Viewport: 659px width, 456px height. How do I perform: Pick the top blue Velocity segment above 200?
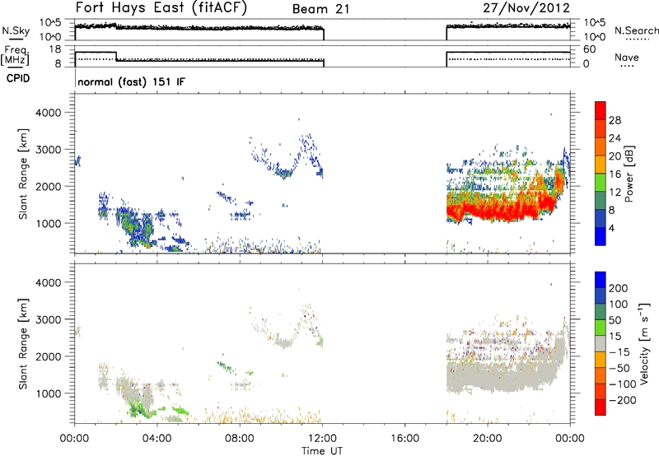pos(601,280)
